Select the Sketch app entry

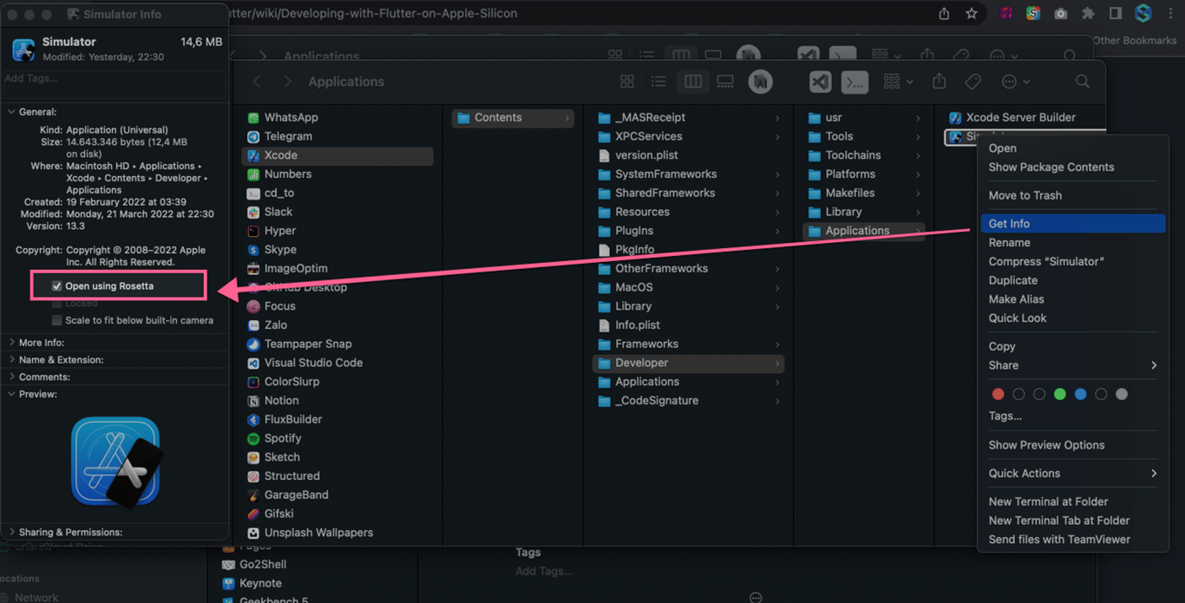(282, 457)
